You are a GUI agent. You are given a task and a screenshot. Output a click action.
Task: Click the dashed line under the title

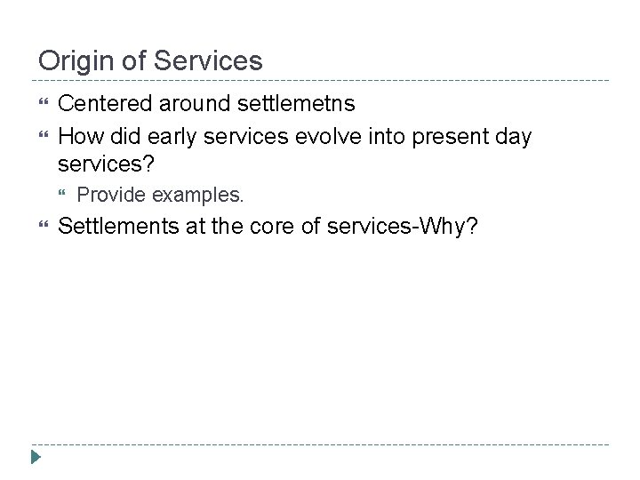pyautogui.click(x=320, y=80)
